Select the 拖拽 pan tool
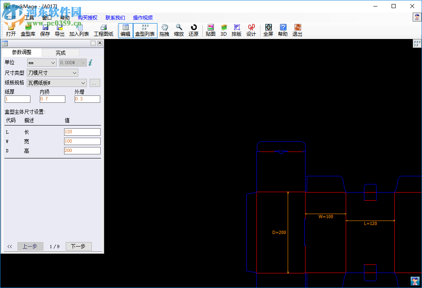This screenshot has width=422, height=288. tap(164, 30)
